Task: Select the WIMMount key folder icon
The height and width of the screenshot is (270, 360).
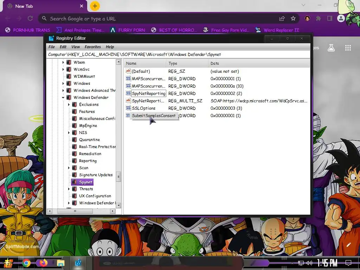Action: coord(69,76)
